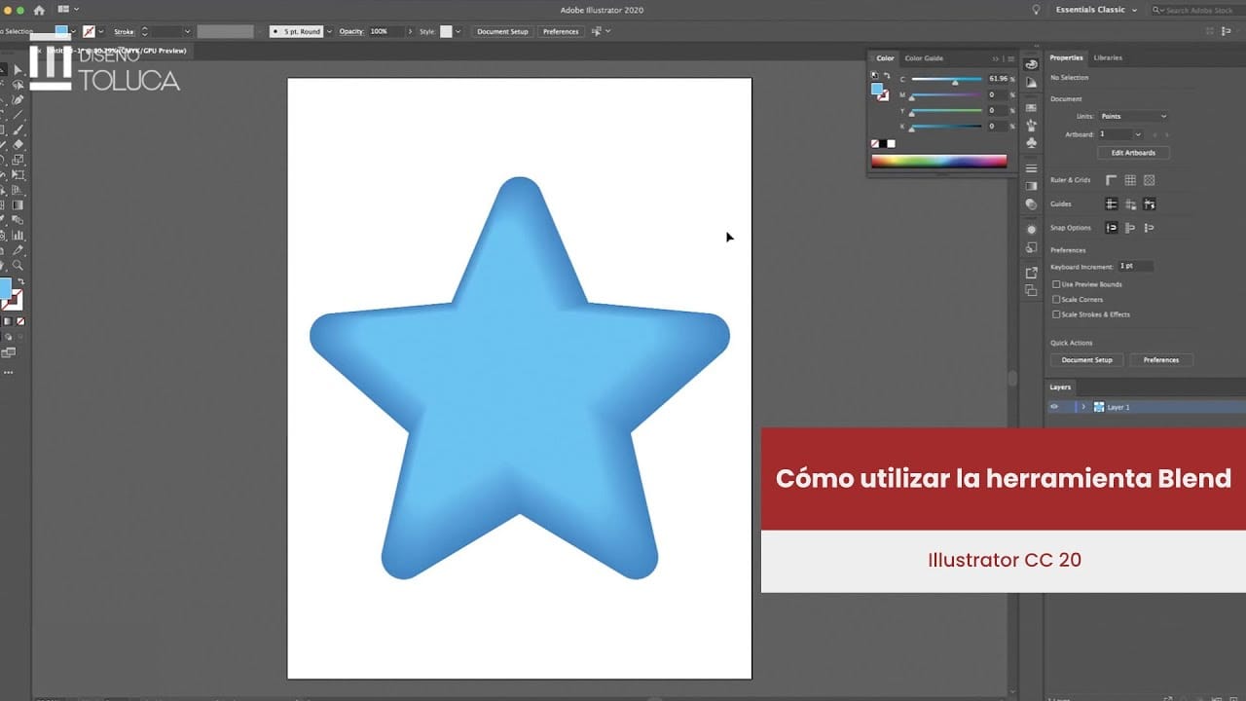Open the Essentials Classic workspace switcher
The height and width of the screenshot is (701, 1246).
click(1096, 10)
